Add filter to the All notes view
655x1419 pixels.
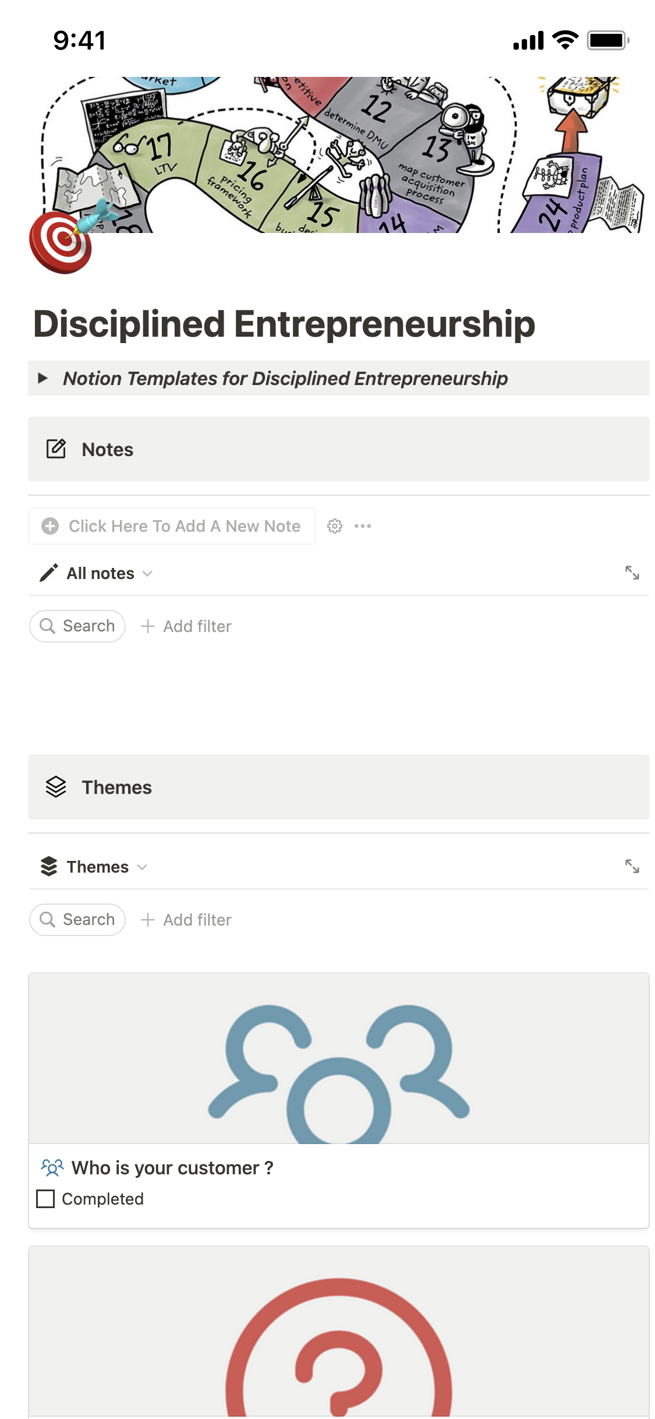coord(186,626)
